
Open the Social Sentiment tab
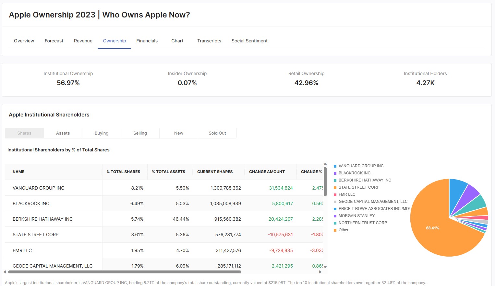tap(249, 41)
